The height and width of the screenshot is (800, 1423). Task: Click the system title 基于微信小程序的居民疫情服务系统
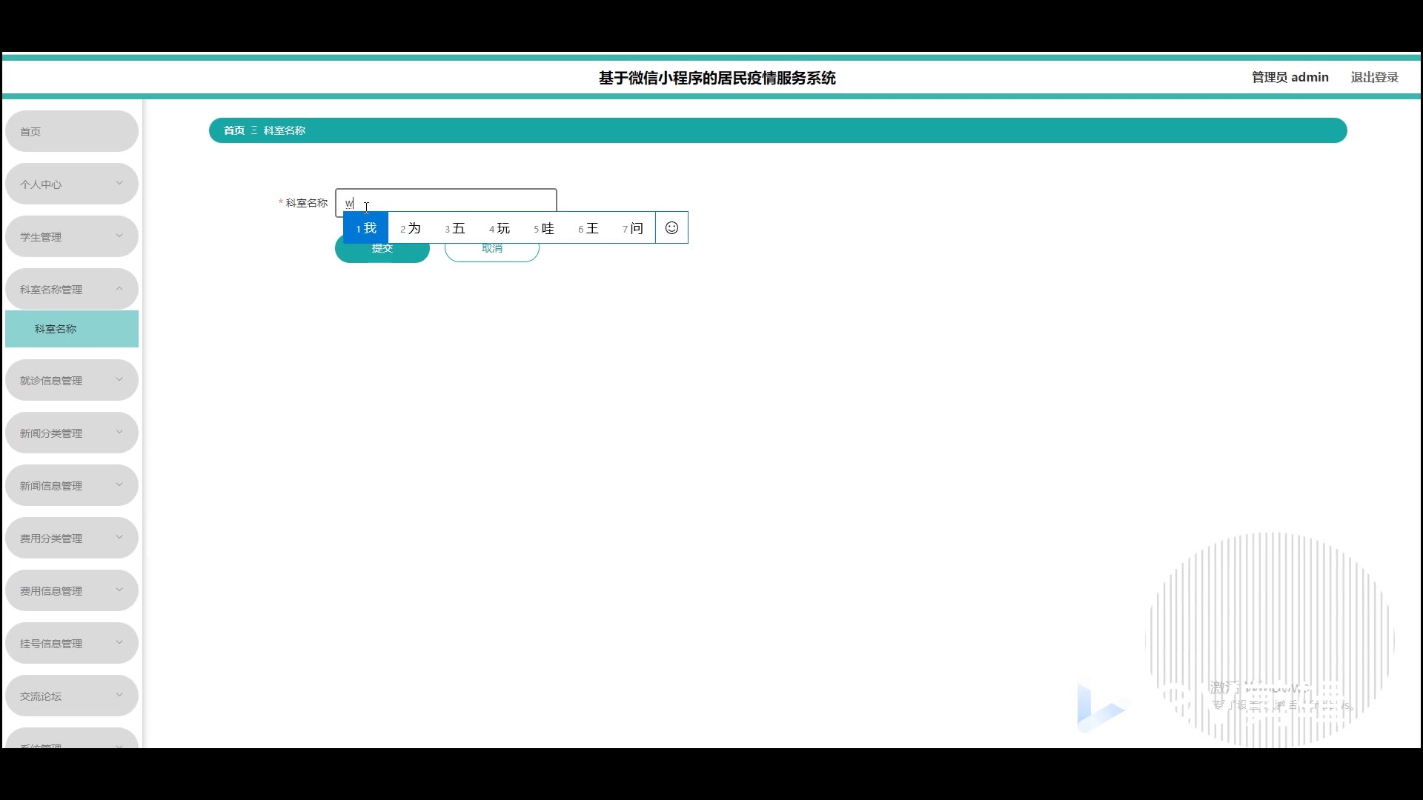click(717, 78)
